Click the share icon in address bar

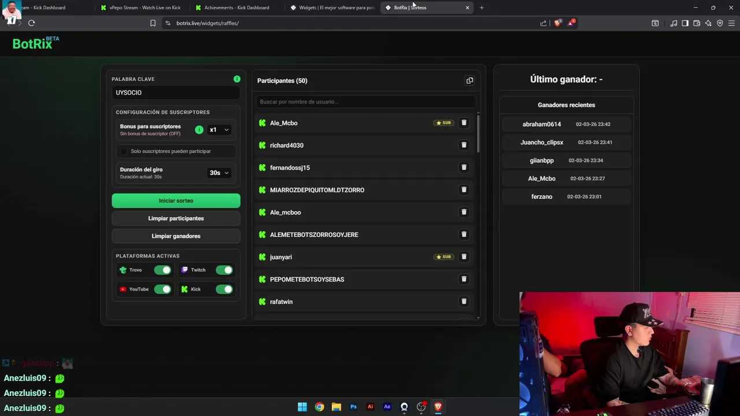[x=543, y=23]
